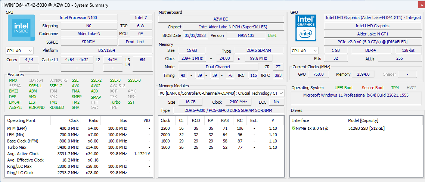Viewport: 425px width, 182px height.
Task: Click the RDSEED feature label
Action: 57,107
